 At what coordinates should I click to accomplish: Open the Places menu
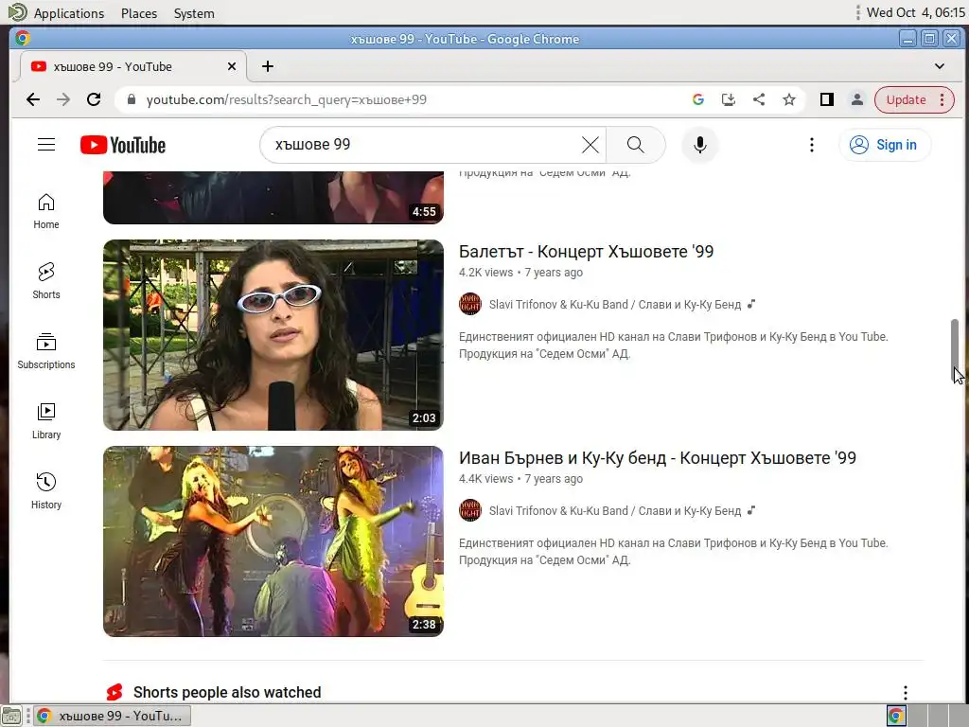click(x=139, y=13)
